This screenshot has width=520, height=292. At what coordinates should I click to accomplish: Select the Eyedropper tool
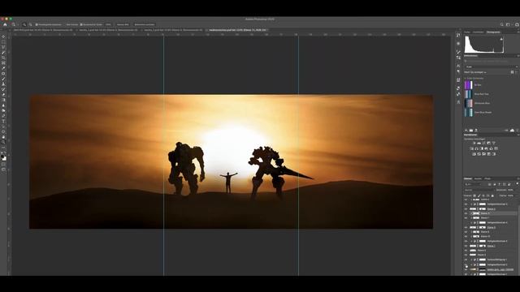(x=3, y=68)
